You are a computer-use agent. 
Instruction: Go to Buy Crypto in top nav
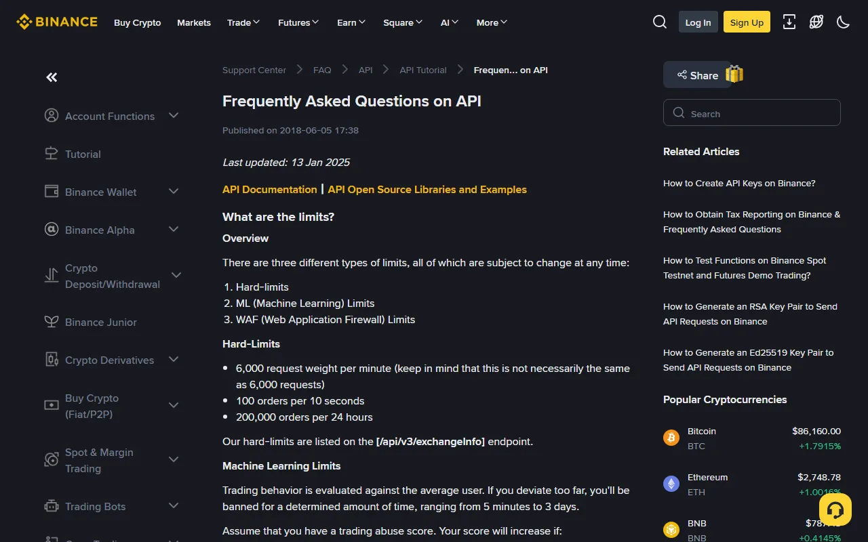click(138, 22)
